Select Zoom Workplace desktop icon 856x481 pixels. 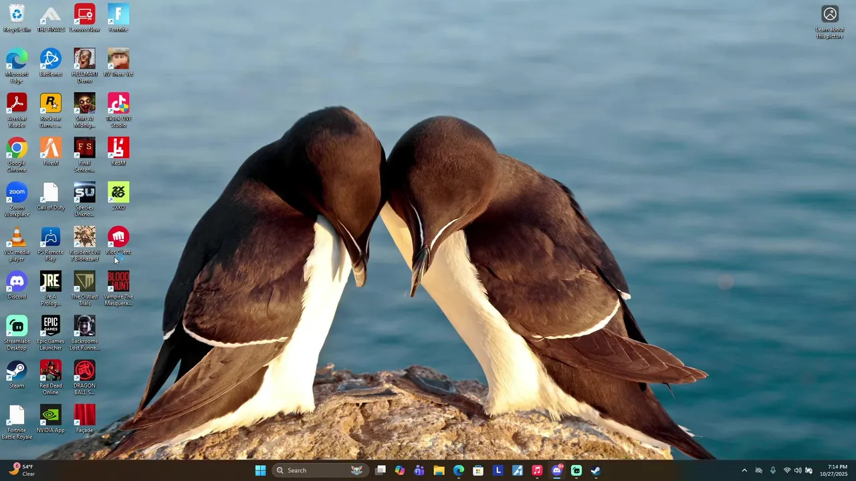tap(17, 199)
